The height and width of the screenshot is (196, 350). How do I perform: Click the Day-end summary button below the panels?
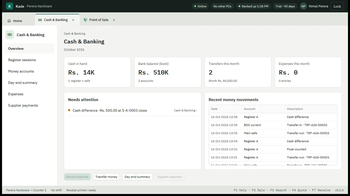click(x=137, y=177)
